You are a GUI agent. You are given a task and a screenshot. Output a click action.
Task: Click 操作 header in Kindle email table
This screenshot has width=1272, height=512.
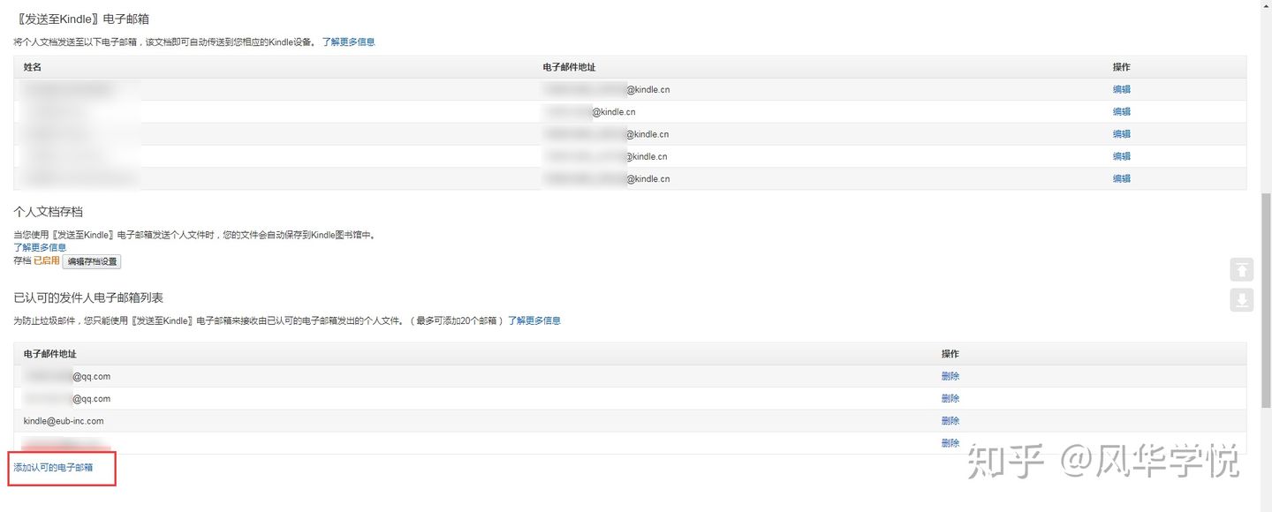pyautogui.click(x=1121, y=67)
